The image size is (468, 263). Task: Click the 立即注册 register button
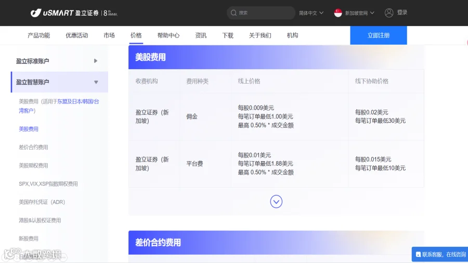pyautogui.click(x=379, y=35)
